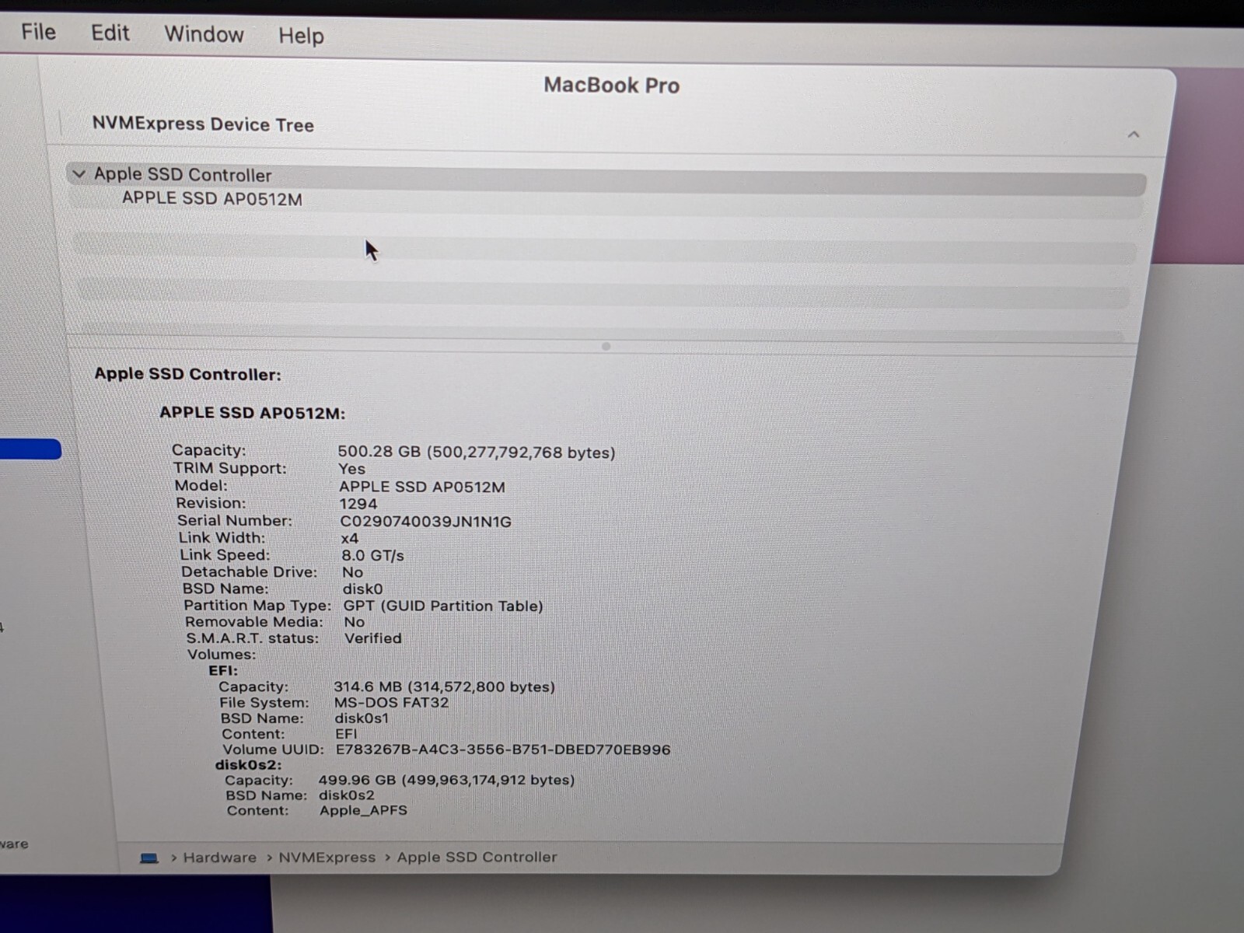The height and width of the screenshot is (933, 1244).
Task: Click the Detachable Drive value No
Action: coord(352,572)
